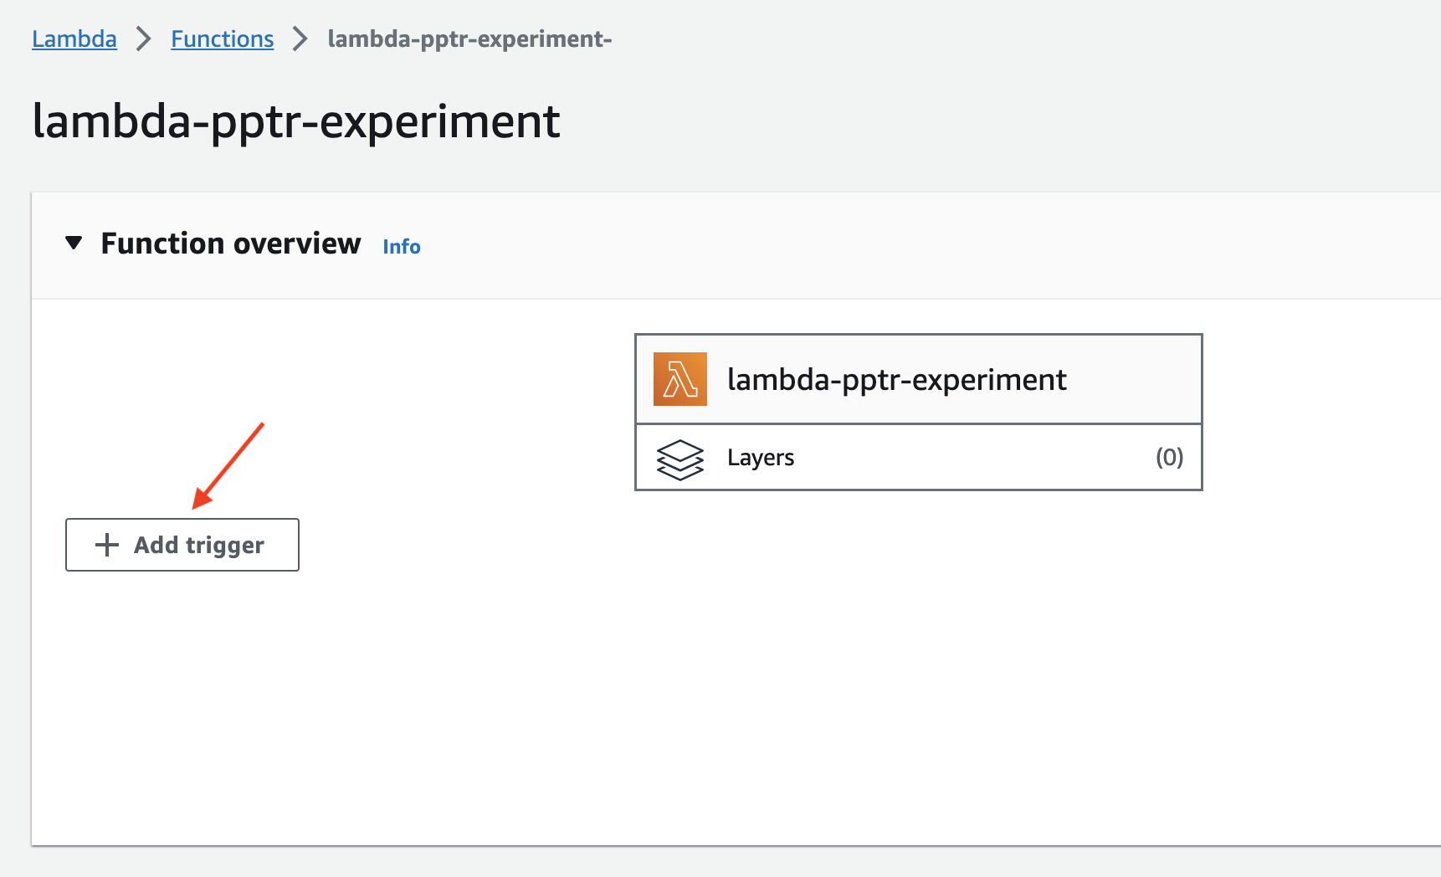Click the plus icon on Add trigger
Viewport: 1441px width, 877px height.
pyautogui.click(x=107, y=545)
